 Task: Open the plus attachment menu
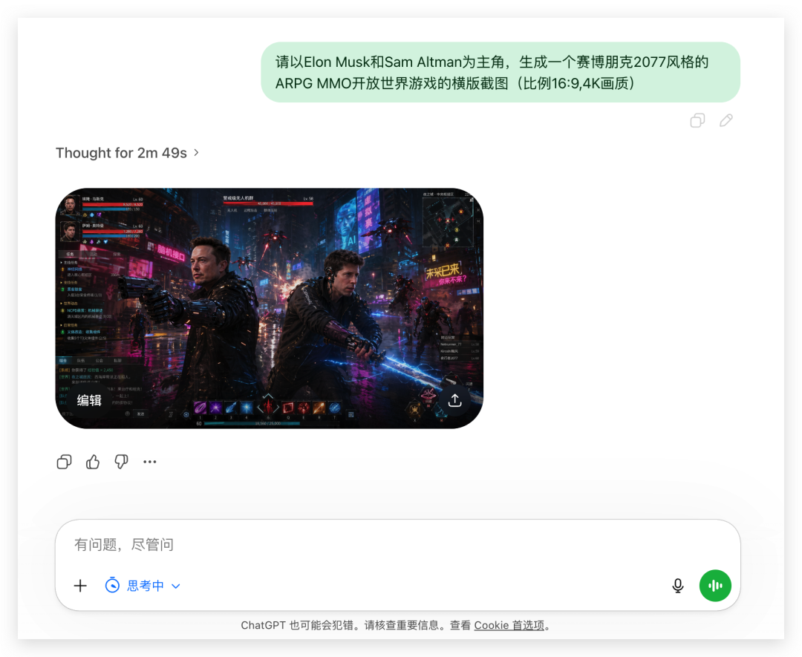(80, 586)
